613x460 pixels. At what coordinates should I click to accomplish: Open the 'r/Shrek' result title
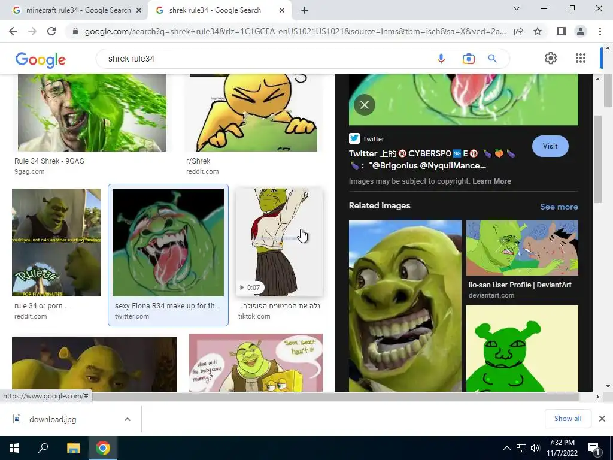tap(198, 161)
